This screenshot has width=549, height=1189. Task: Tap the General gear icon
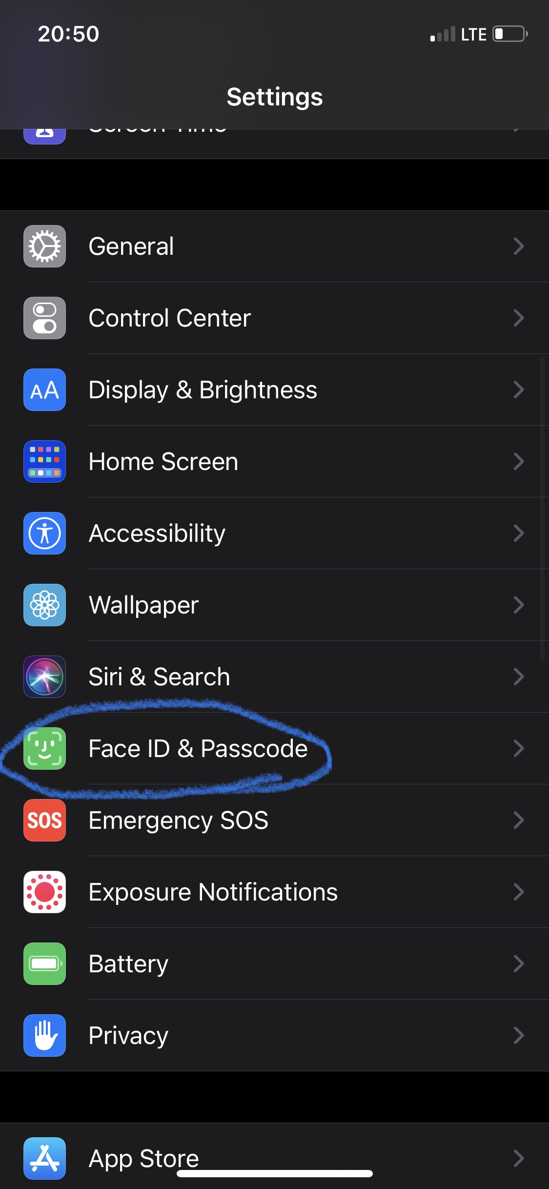44,246
